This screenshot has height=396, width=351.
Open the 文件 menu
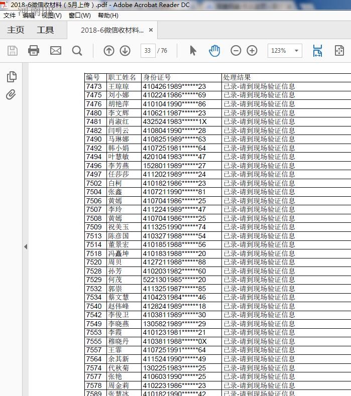(10, 16)
